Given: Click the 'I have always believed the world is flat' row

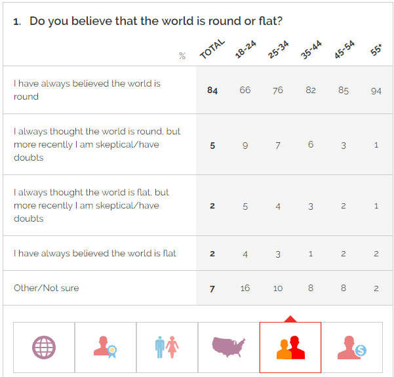Looking at the screenshot, I should tap(198, 253).
